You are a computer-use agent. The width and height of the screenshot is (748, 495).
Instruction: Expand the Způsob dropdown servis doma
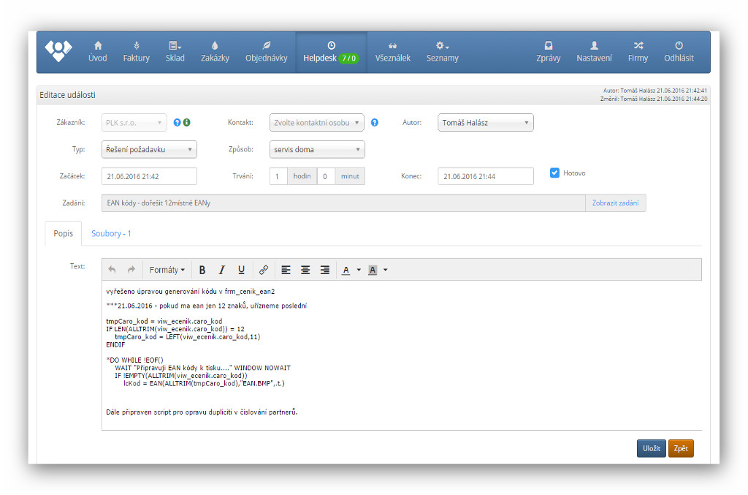coord(317,150)
